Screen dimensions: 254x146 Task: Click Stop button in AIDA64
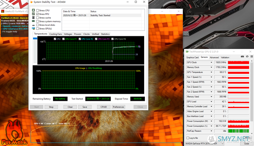pos(51,107)
